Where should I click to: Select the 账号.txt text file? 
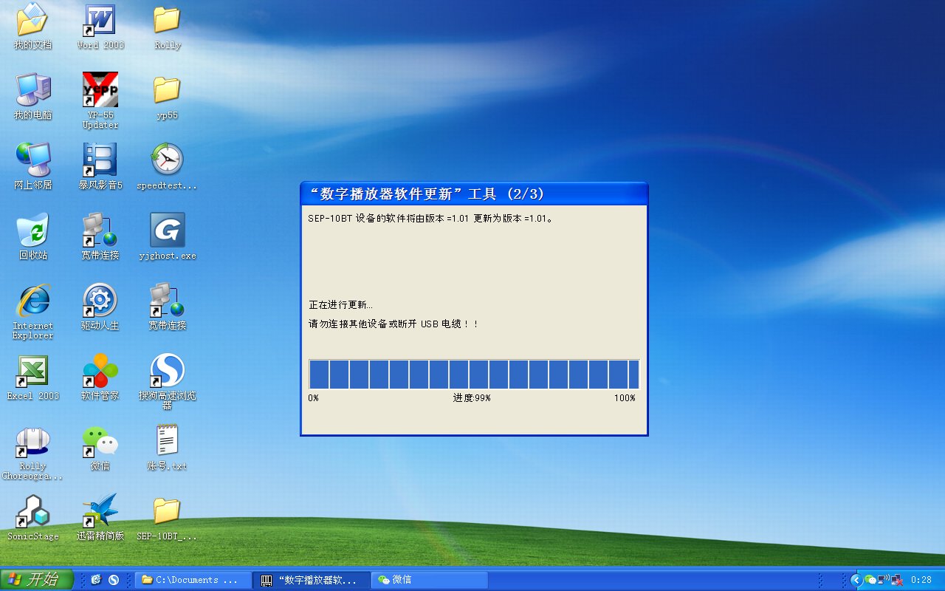click(x=168, y=448)
